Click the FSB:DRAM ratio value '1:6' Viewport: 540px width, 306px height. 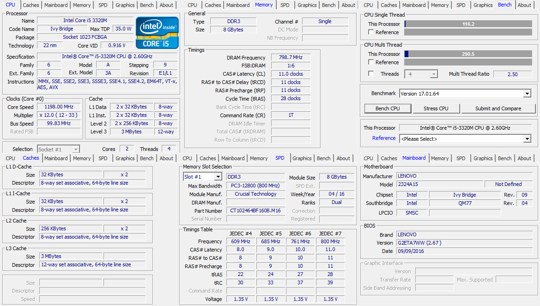click(x=291, y=66)
